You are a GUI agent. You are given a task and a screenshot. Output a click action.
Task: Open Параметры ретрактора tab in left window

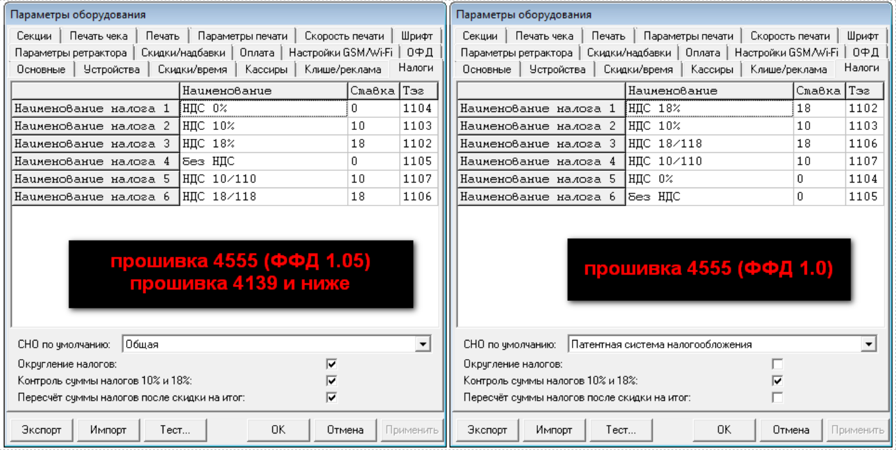tap(71, 52)
